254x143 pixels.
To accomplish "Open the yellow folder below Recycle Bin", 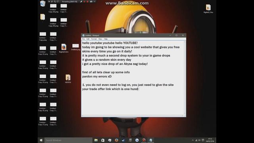I will point(42,17).
